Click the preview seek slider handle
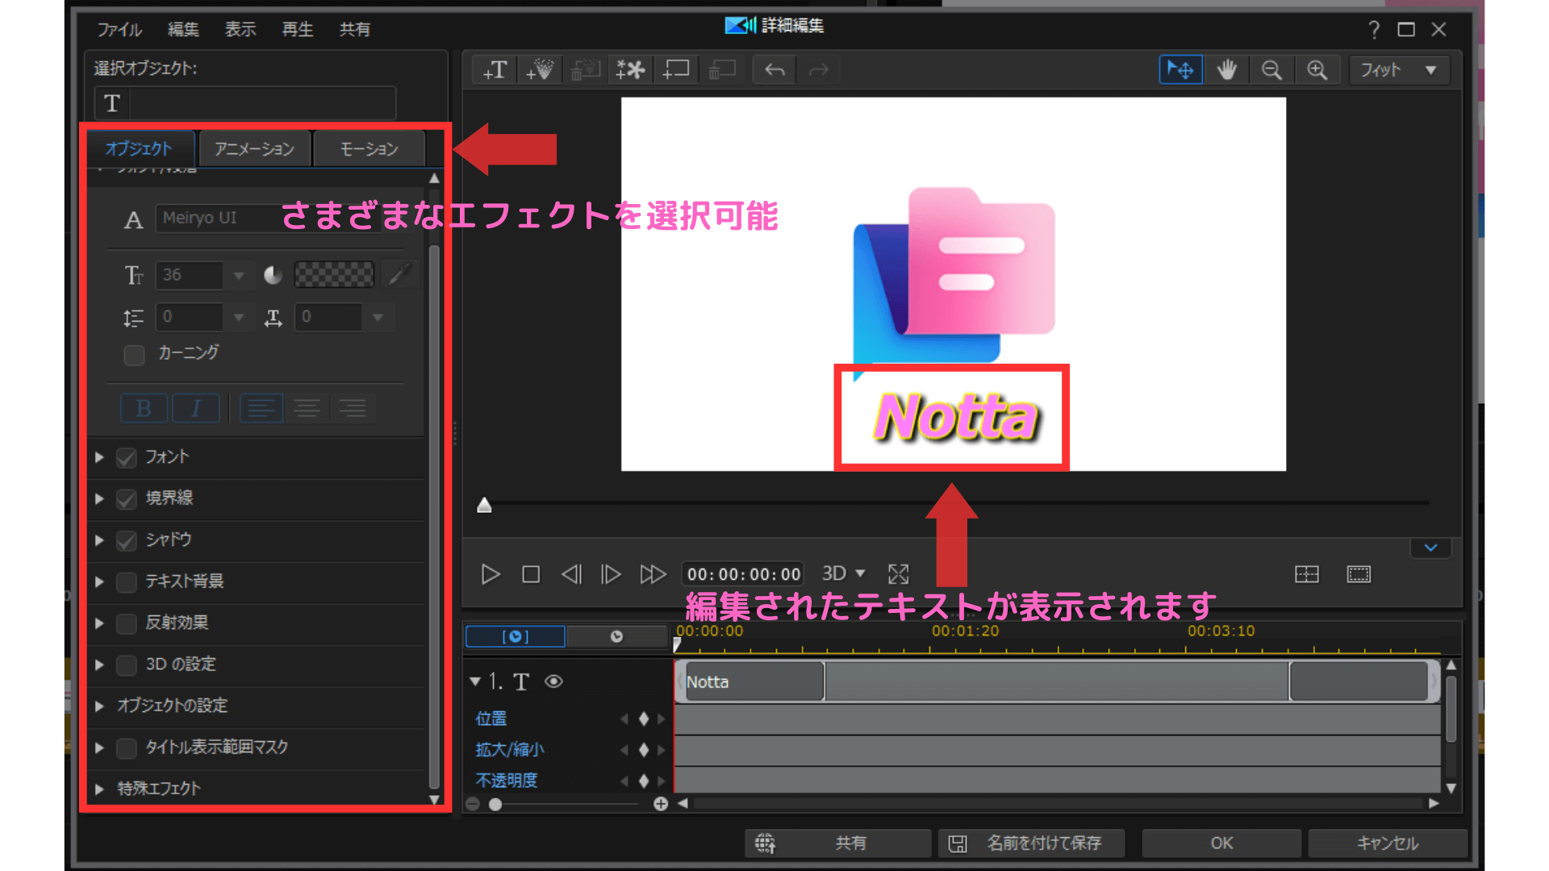Viewport: 1549px width, 871px height. coord(484,506)
